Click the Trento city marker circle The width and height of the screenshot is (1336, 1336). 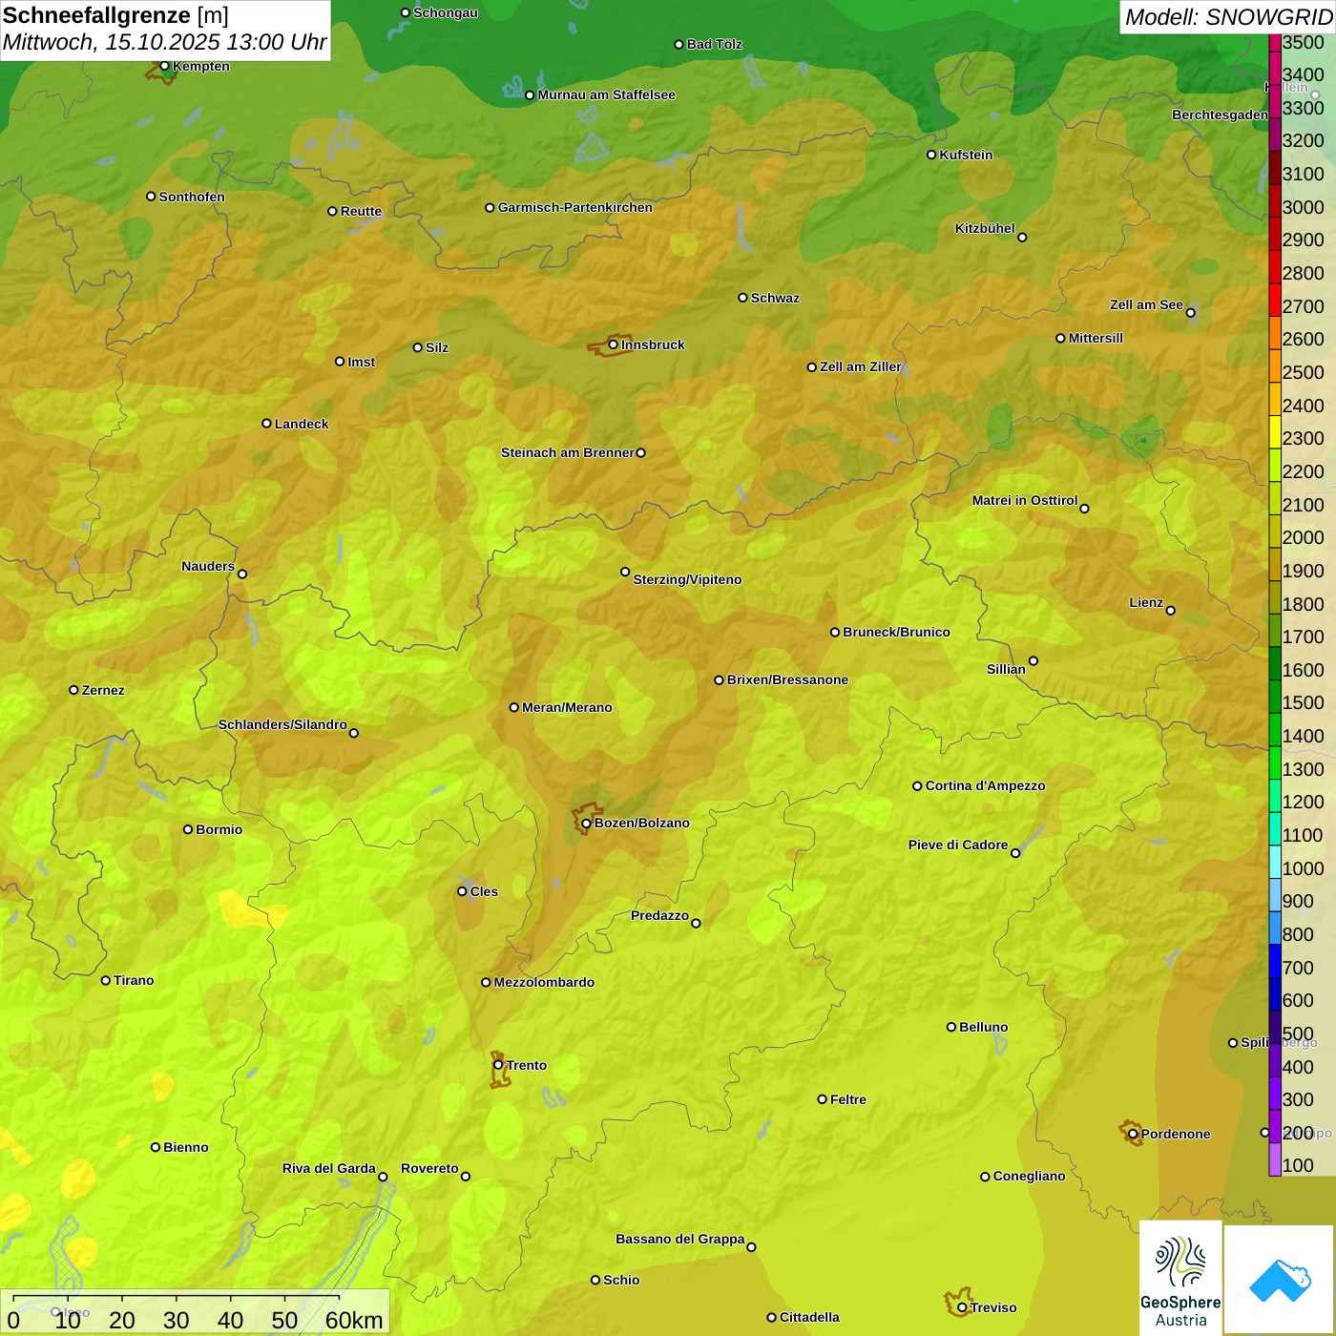[x=498, y=1065]
